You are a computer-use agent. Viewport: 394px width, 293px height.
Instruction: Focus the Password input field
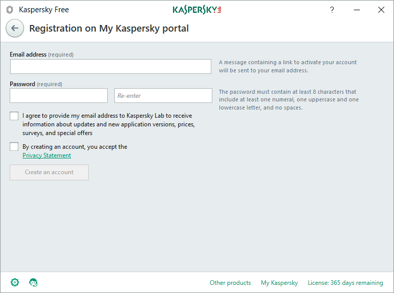coord(59,96)
